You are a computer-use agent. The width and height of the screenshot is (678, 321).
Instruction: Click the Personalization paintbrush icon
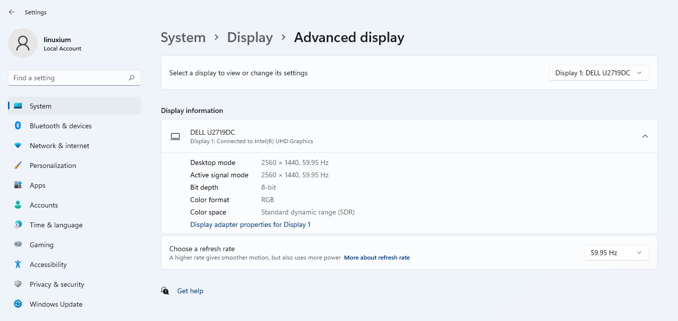point(18,165)
